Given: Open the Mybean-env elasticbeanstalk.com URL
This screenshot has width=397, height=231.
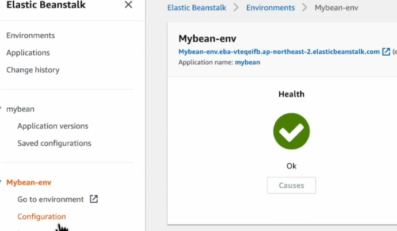Looking at the screenshot, I should (279, 52).
